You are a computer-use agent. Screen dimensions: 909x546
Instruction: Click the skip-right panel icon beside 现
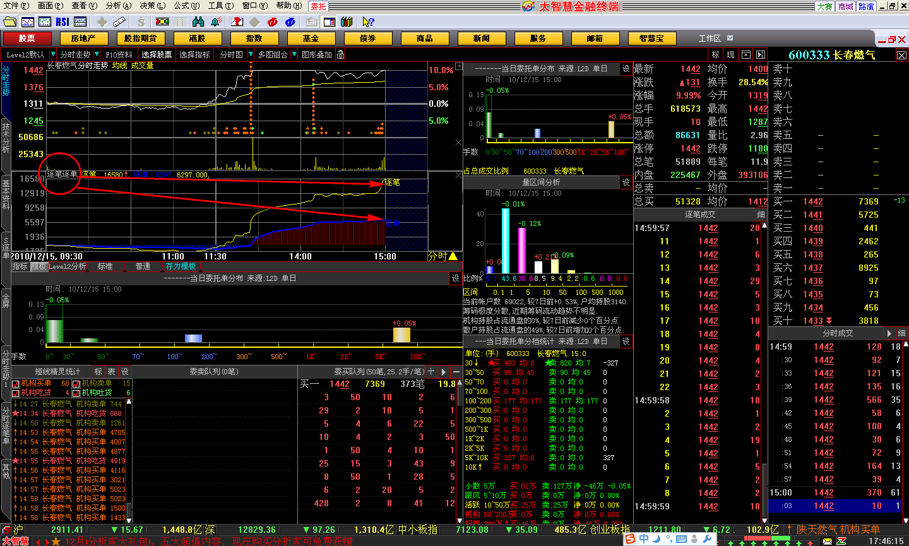[761, 55]
